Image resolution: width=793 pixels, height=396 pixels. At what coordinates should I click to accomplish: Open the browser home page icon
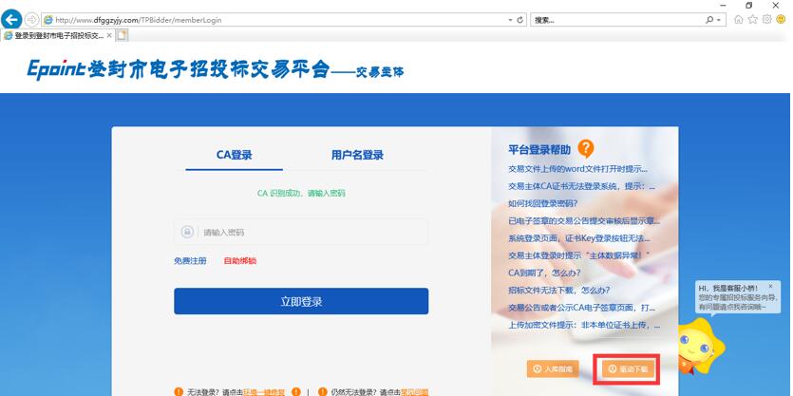740,19
